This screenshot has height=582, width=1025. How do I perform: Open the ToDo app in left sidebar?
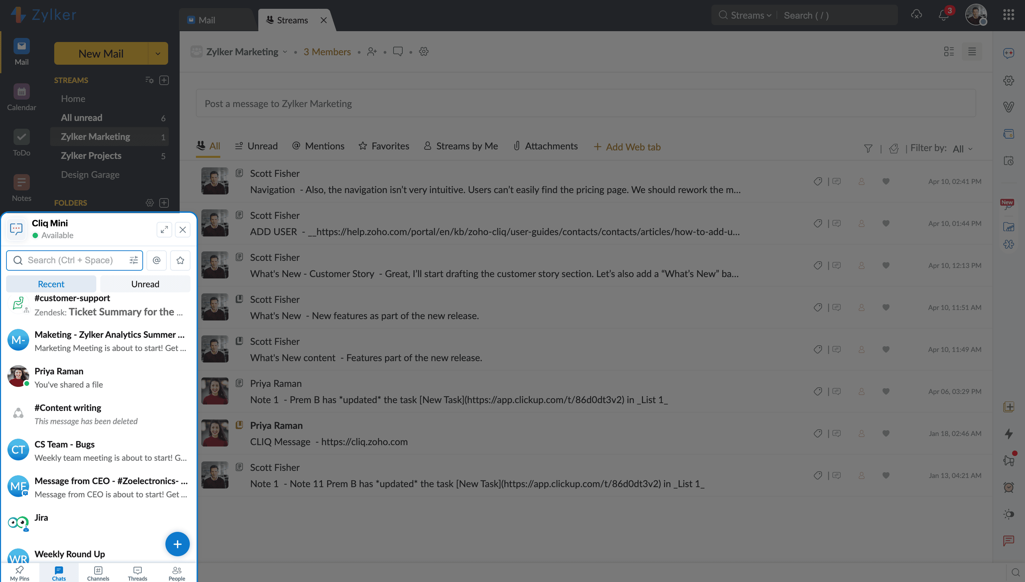(22, 142)
